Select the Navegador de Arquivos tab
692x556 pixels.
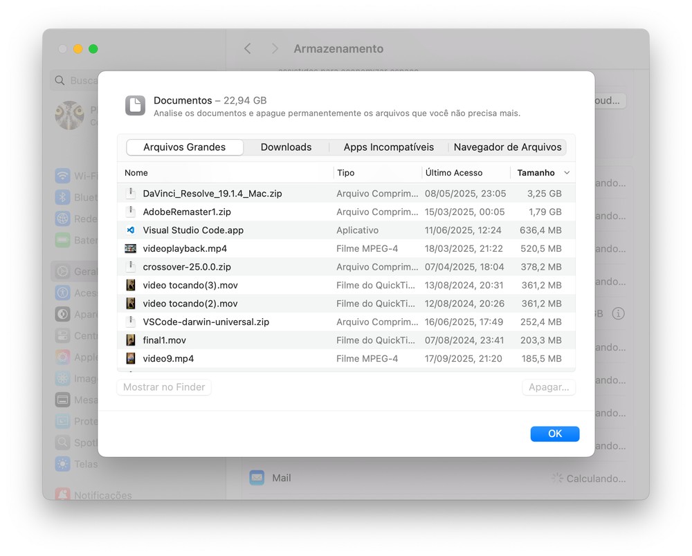[507, 147]
